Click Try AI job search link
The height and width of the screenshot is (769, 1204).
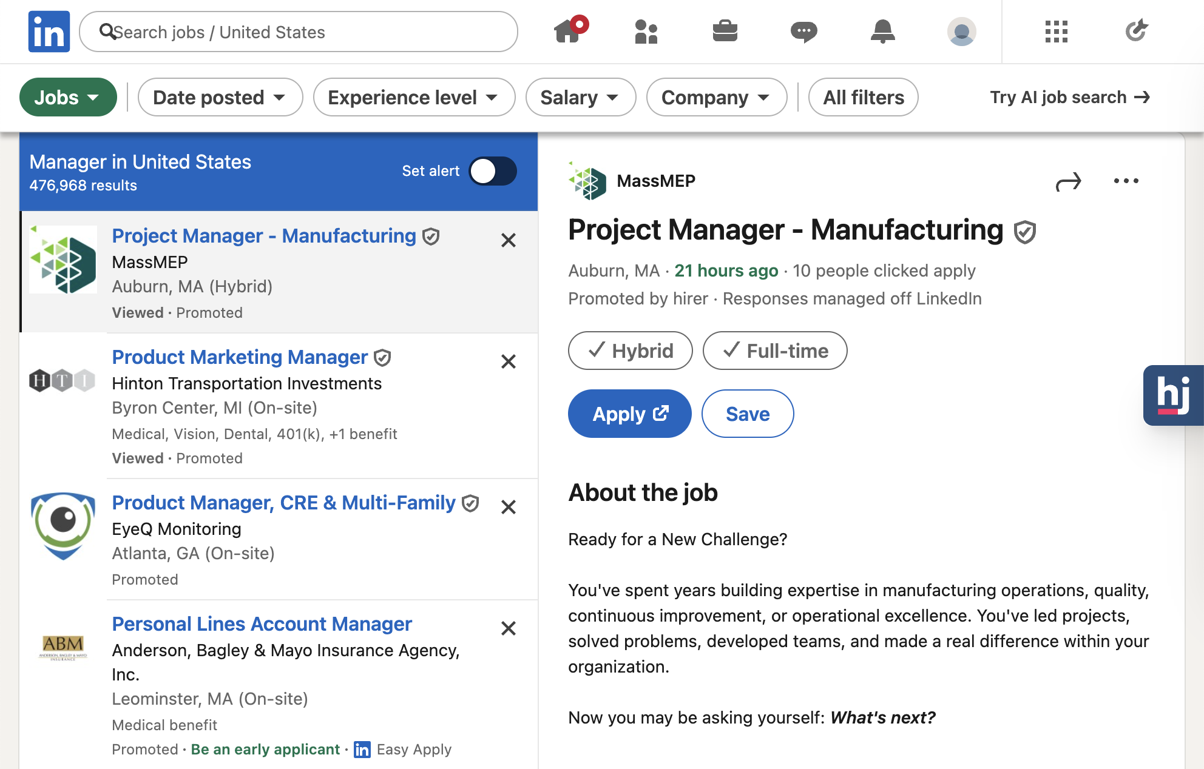click(x=1070, y=97)
